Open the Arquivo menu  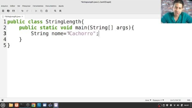4,6
